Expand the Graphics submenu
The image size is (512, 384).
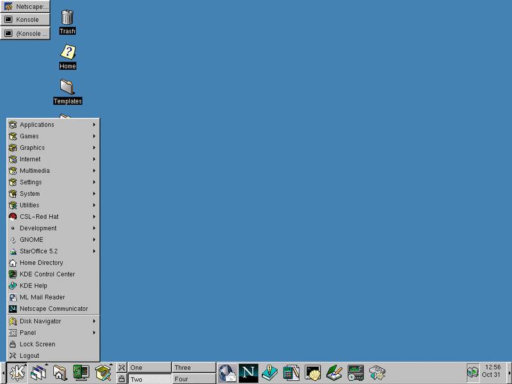53,148
